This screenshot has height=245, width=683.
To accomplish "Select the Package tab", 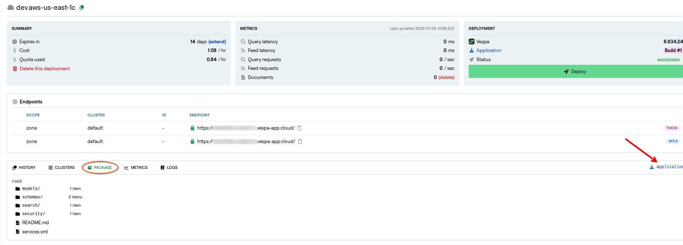I will (100, 168).
